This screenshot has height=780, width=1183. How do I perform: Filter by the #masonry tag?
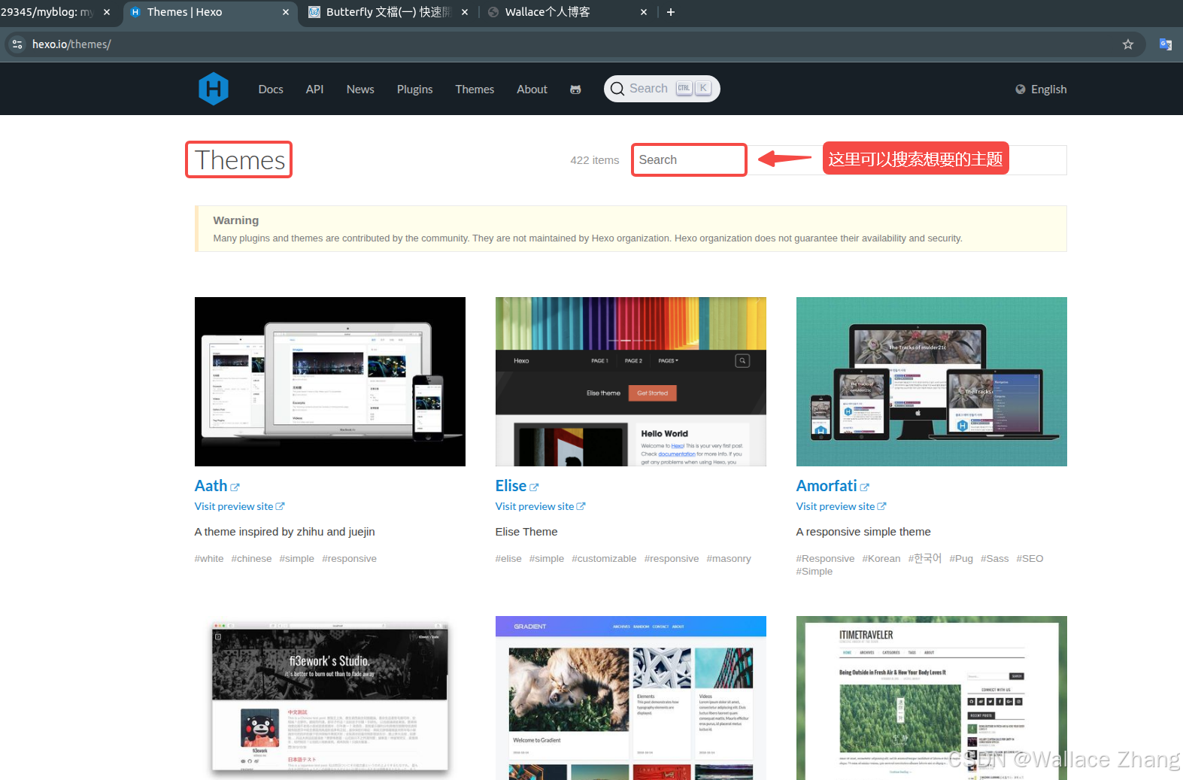[x=729, y=558]
